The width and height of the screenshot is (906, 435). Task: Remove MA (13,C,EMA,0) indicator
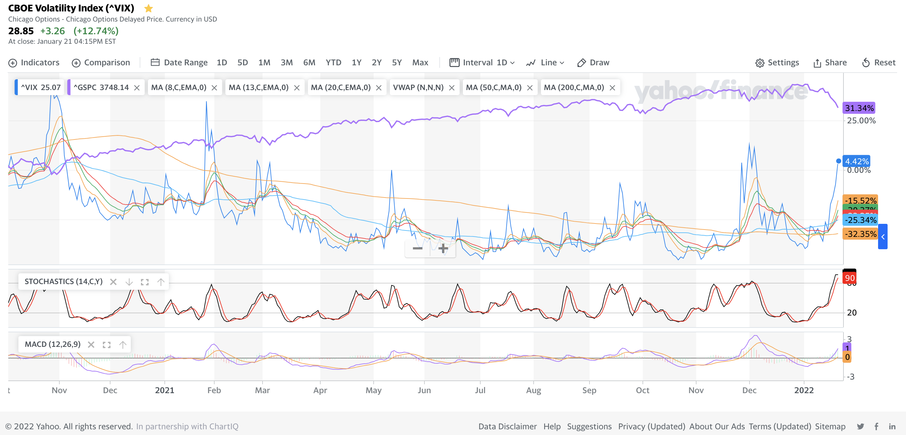(297, 88)
